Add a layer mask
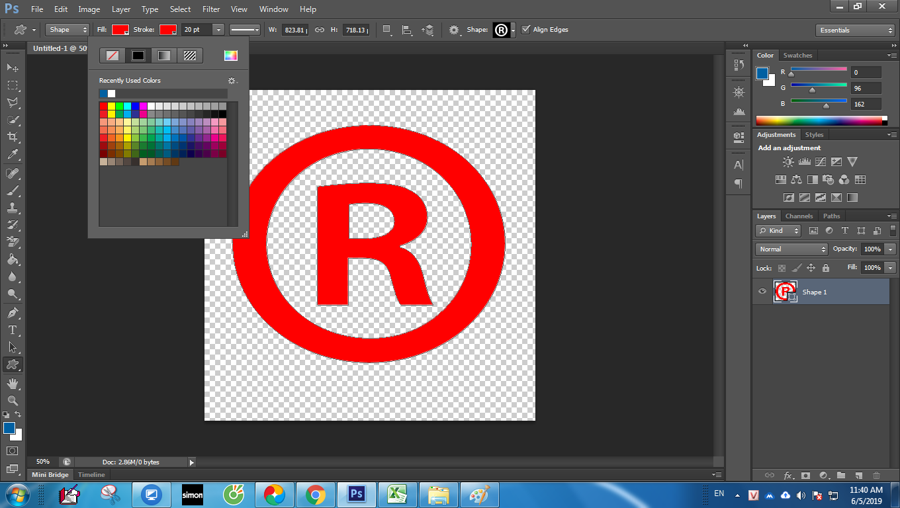The height and width of the screenshot is (508, 900). coord(805,475)
